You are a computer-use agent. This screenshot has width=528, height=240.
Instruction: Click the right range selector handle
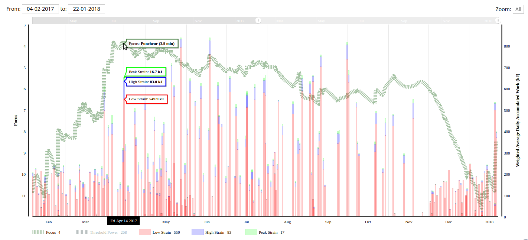click(x=498, y=20)
